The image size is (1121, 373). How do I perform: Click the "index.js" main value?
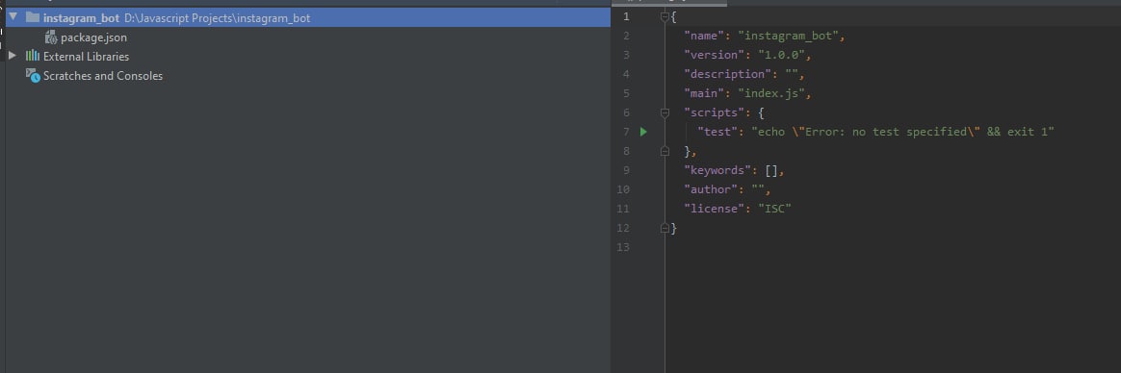(771, 93)
